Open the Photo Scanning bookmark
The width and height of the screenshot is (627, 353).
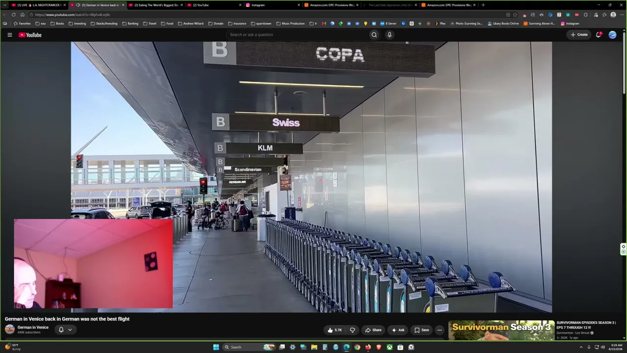click(x=466, y=24)
